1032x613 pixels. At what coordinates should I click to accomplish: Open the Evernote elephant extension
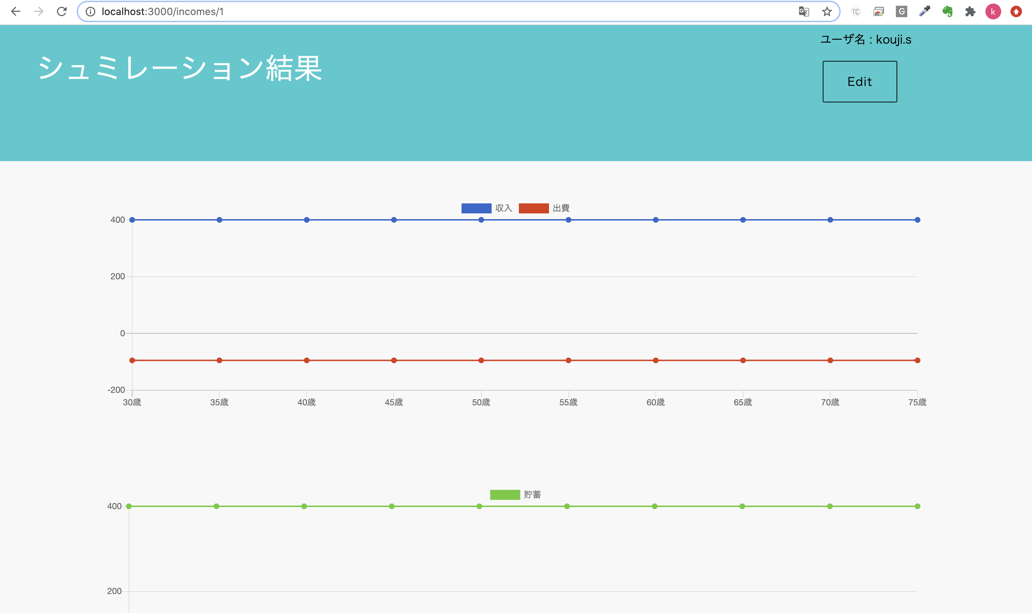coord(947,11)
